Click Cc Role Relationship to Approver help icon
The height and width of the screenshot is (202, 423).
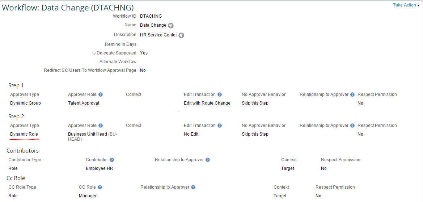pos(193,187)
